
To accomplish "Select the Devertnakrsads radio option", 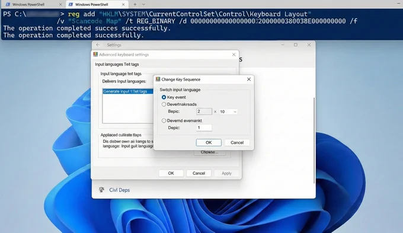I will coord(164,104).
